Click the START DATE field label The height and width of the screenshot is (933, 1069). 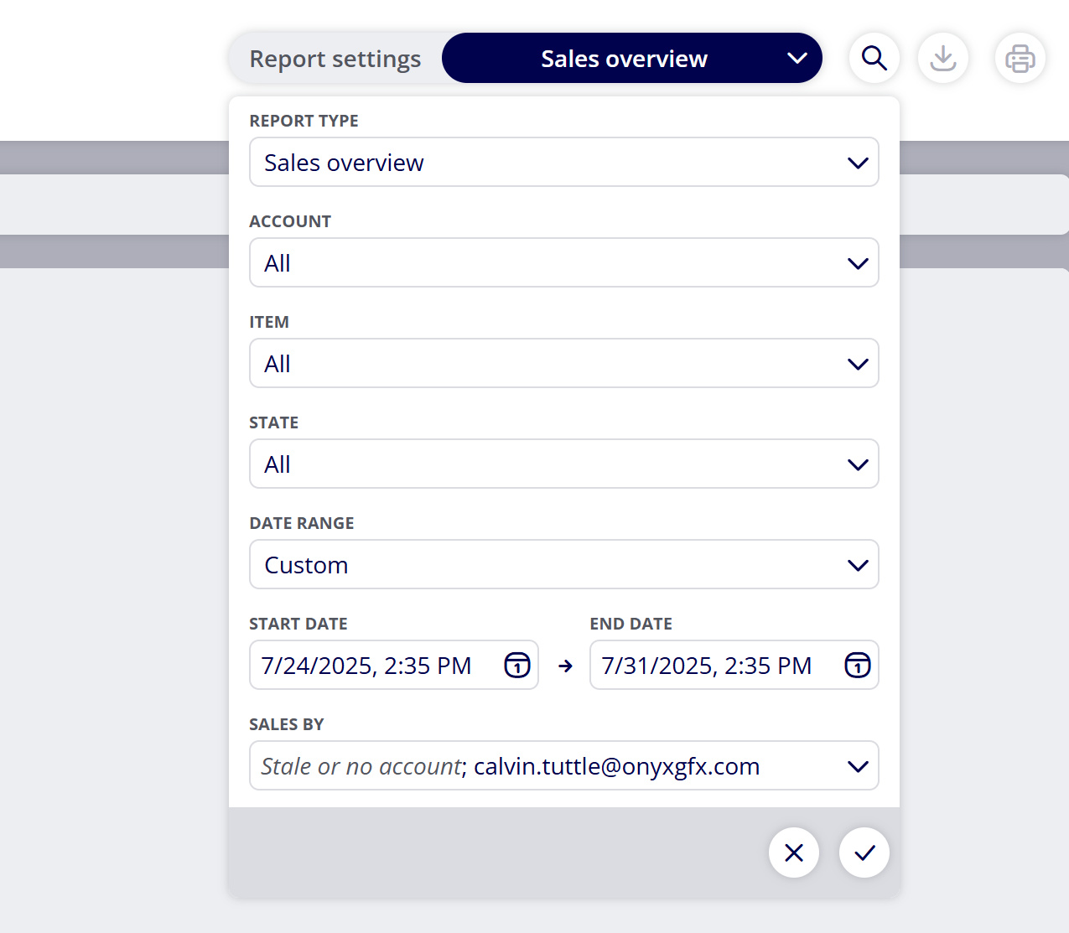pos(298,624)
